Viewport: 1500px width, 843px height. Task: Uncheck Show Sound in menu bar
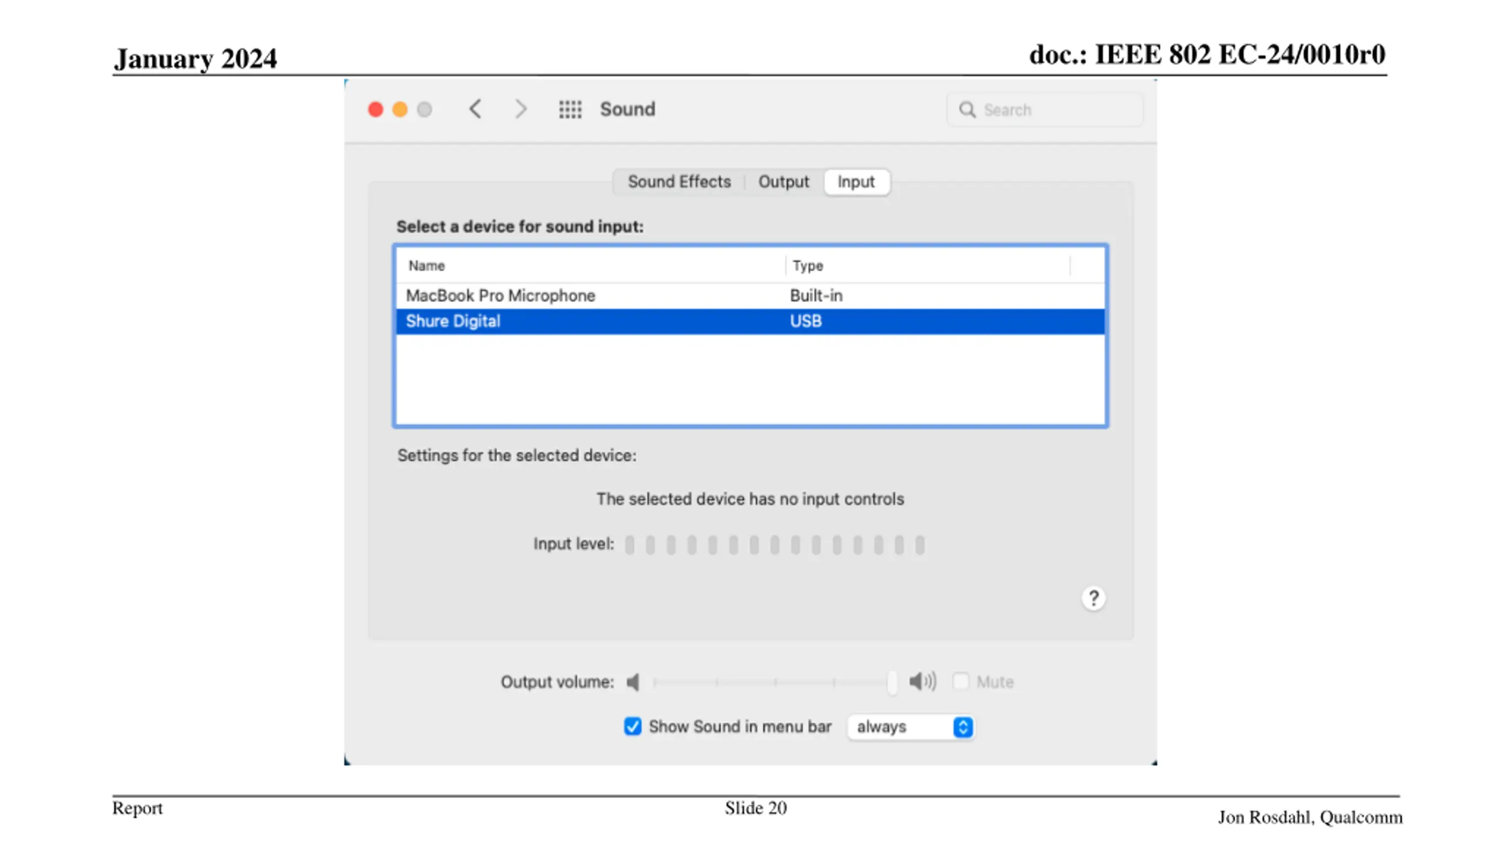tap(632, 727)
